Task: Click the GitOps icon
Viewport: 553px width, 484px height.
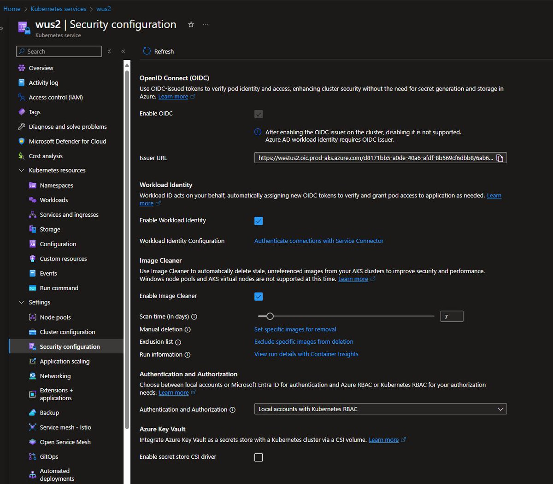Action: tap(32, 457)
